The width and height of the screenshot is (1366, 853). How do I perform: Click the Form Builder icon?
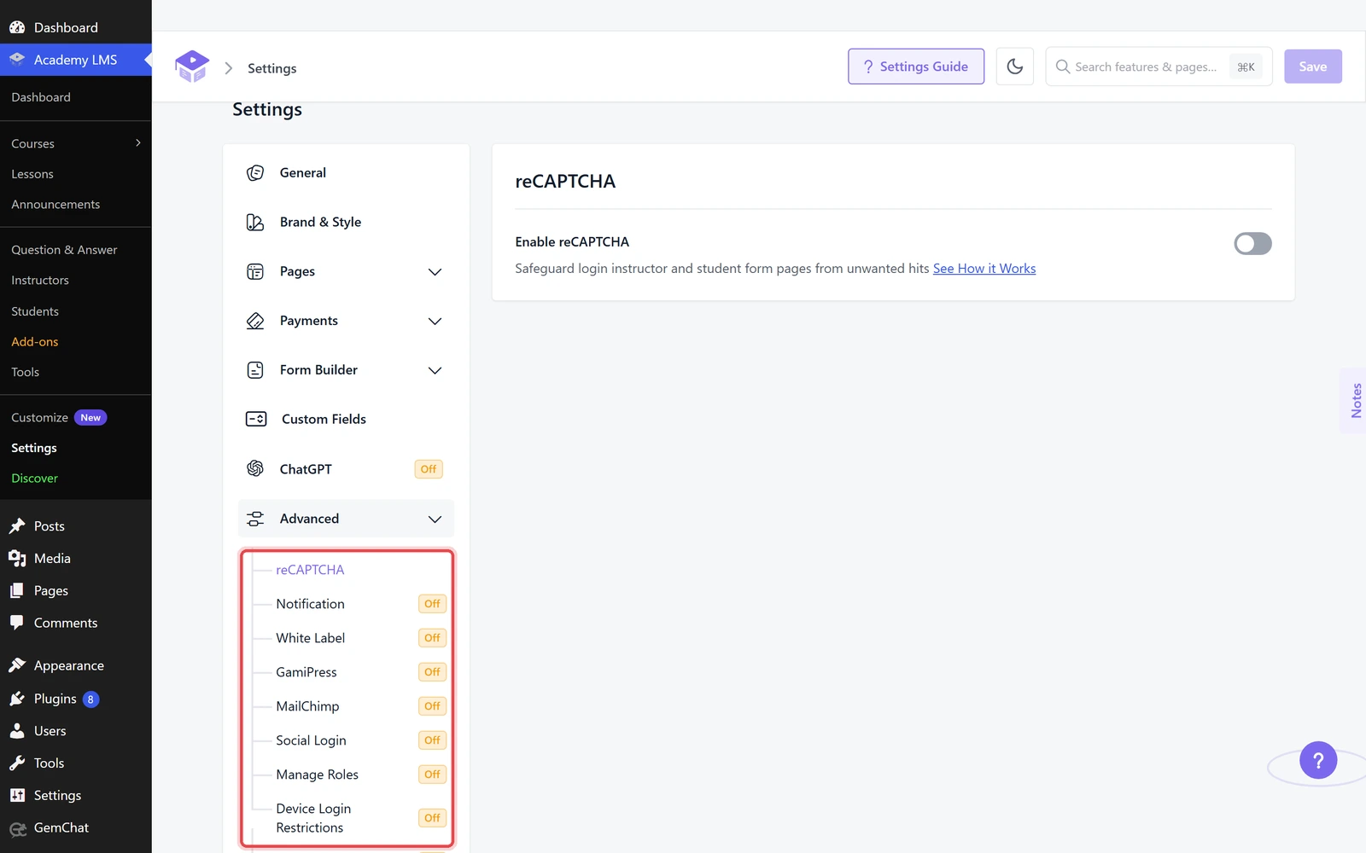coord(255,370)
